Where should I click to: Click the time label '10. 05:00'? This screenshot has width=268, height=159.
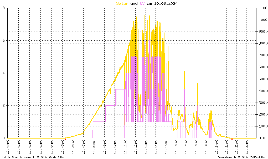point(63,147)
